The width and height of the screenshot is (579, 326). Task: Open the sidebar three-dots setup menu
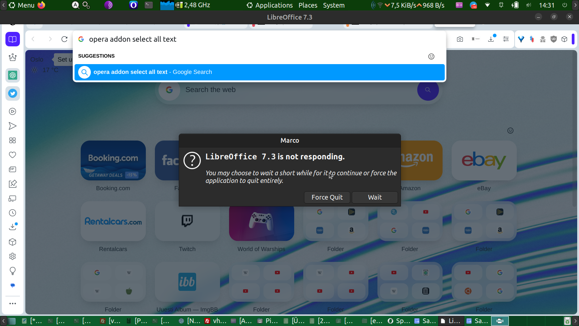13,304
